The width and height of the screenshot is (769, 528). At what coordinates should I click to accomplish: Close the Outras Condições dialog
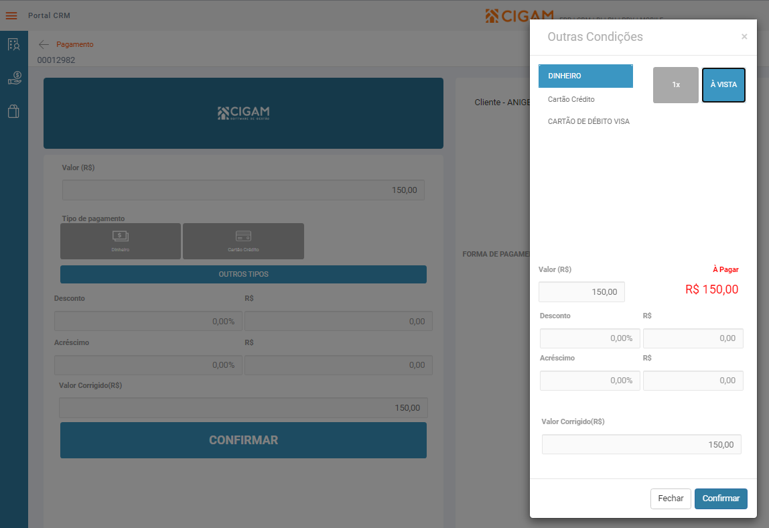[x=744, y=37]
